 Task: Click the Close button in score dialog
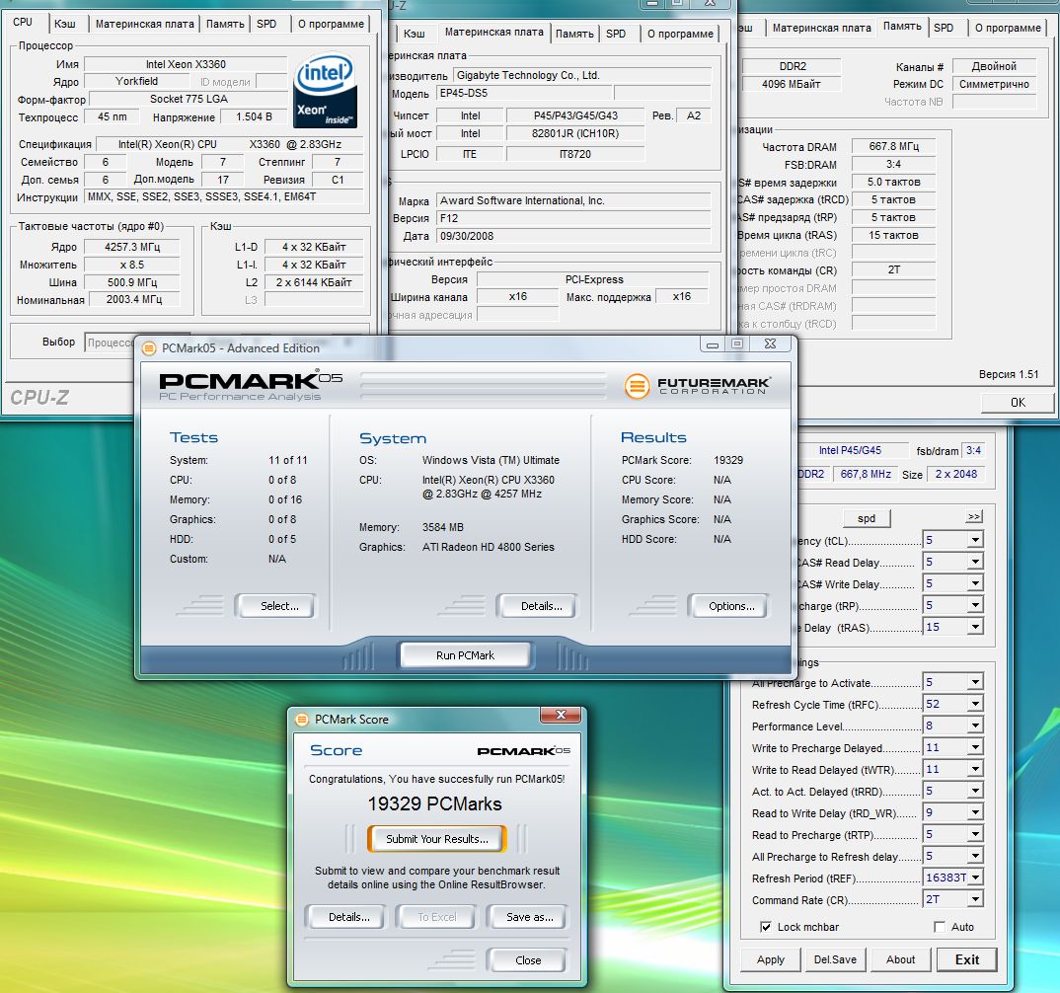(x=528, y=960)
